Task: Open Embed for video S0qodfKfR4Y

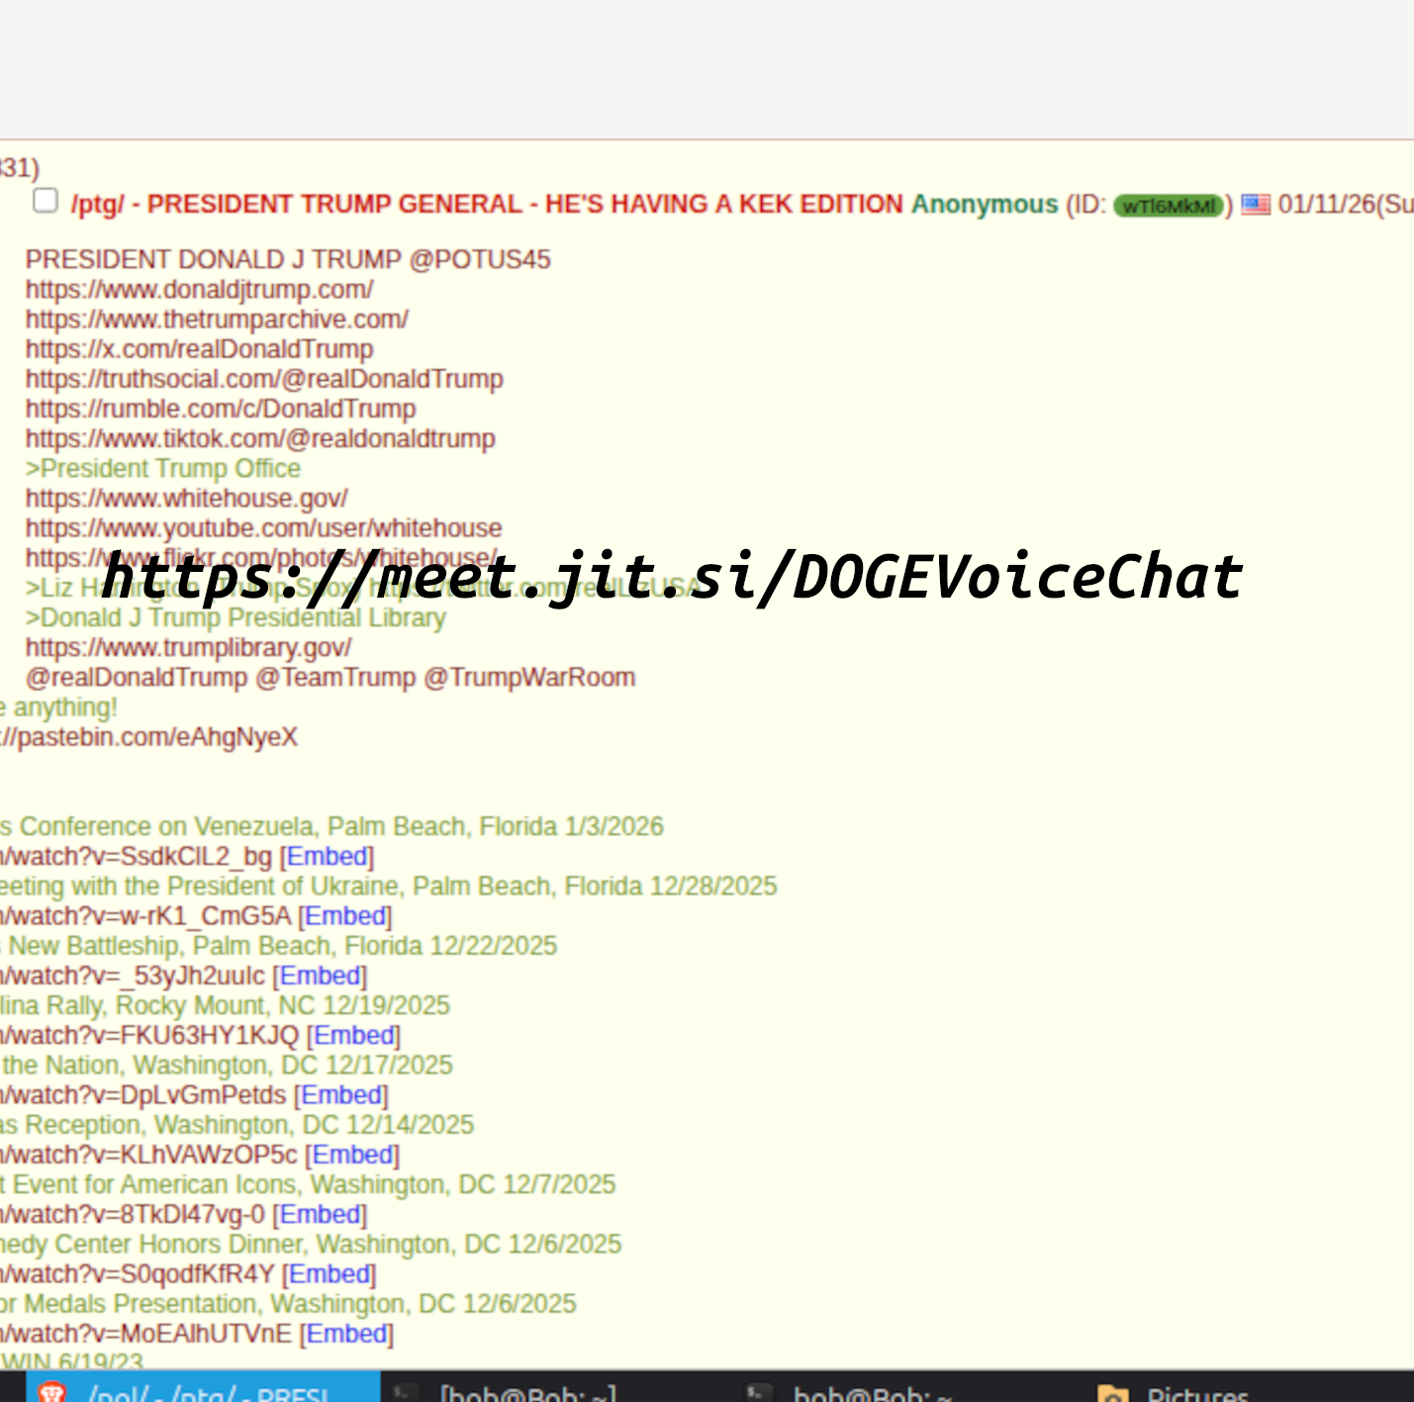Action: pos(330,1274)
